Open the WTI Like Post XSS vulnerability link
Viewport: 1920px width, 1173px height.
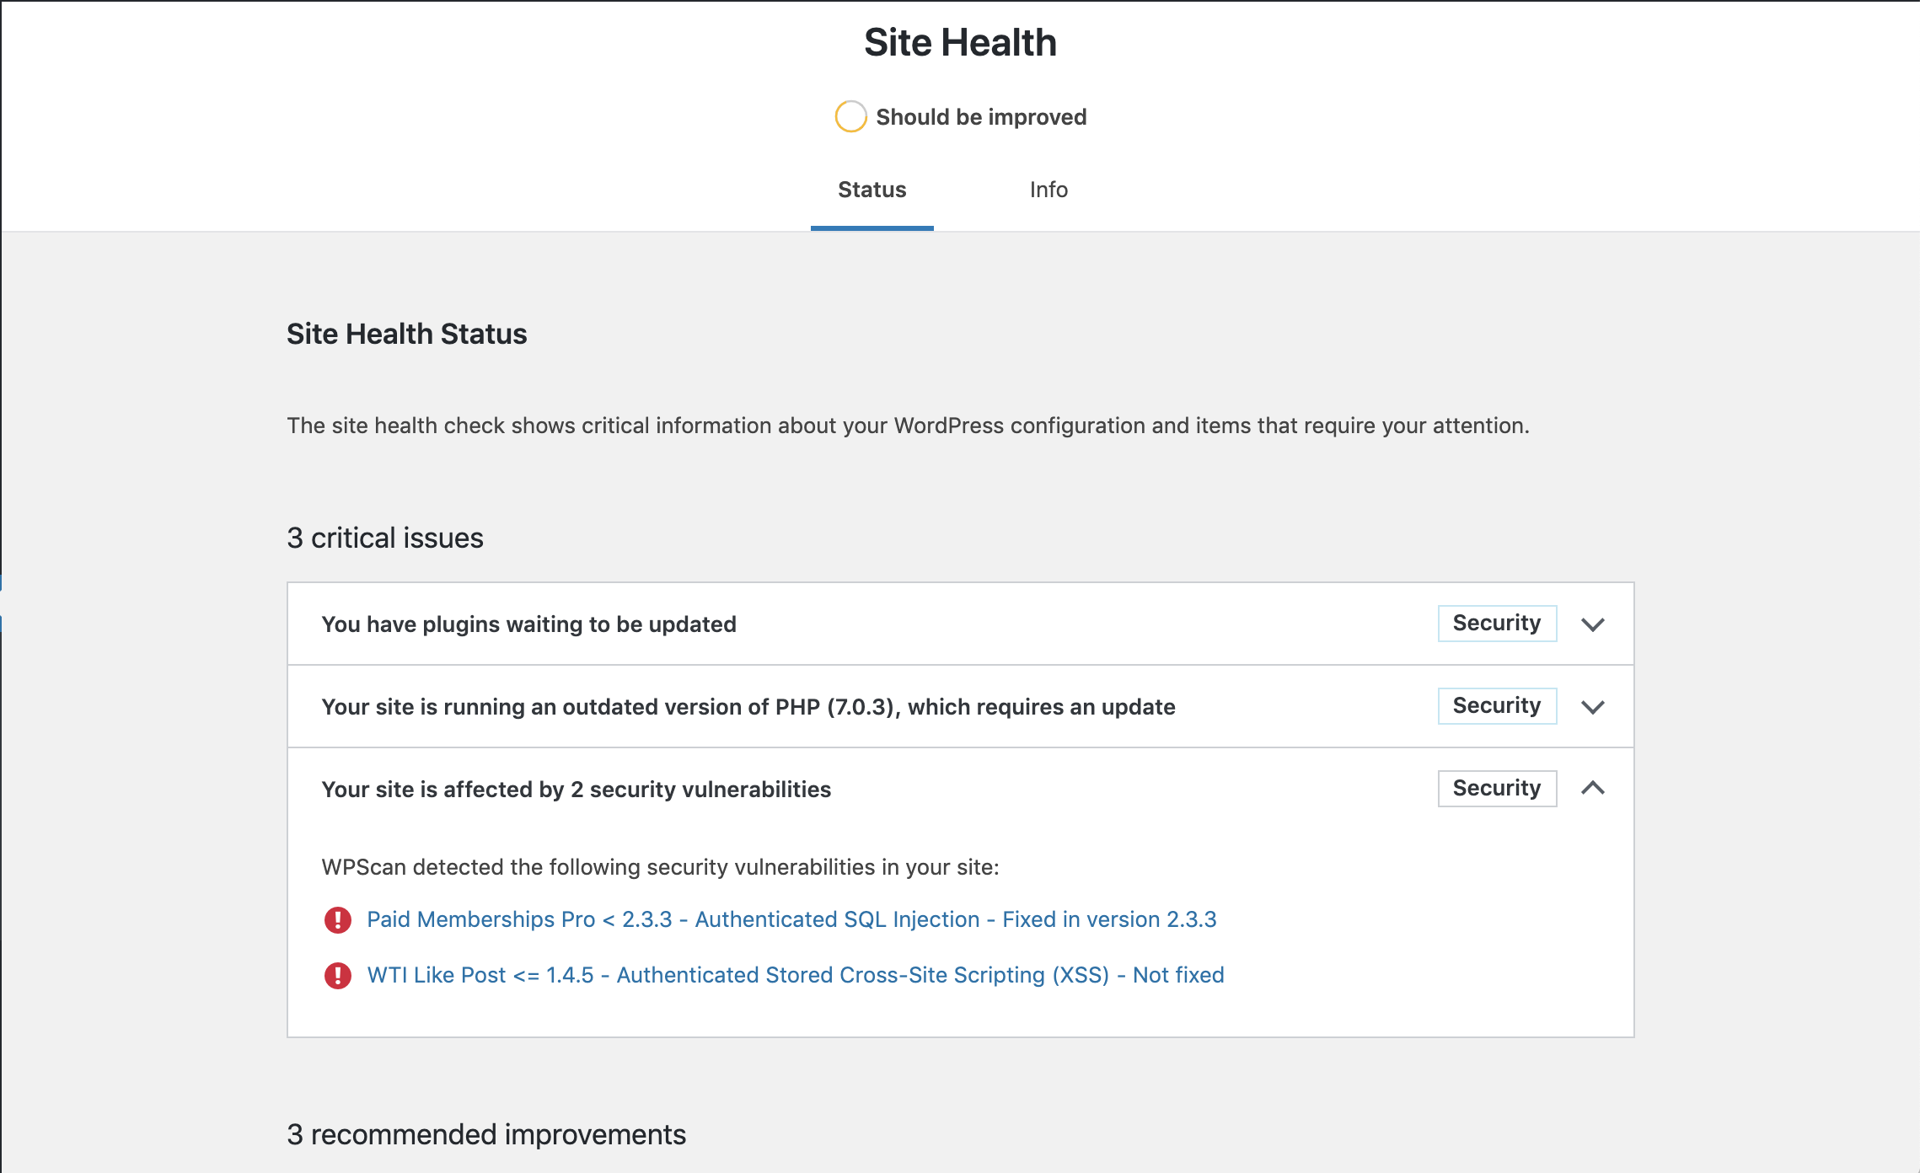pyautogui.click(x=796, y=975)
